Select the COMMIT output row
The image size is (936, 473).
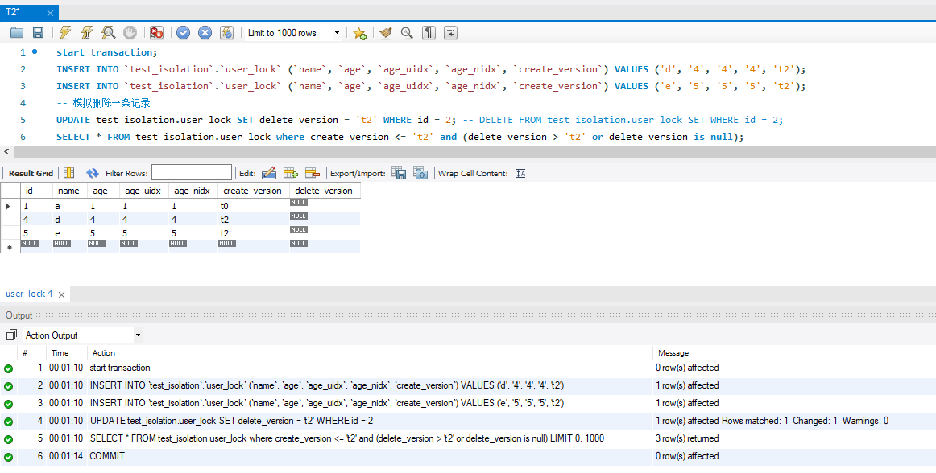pos(468,456)
